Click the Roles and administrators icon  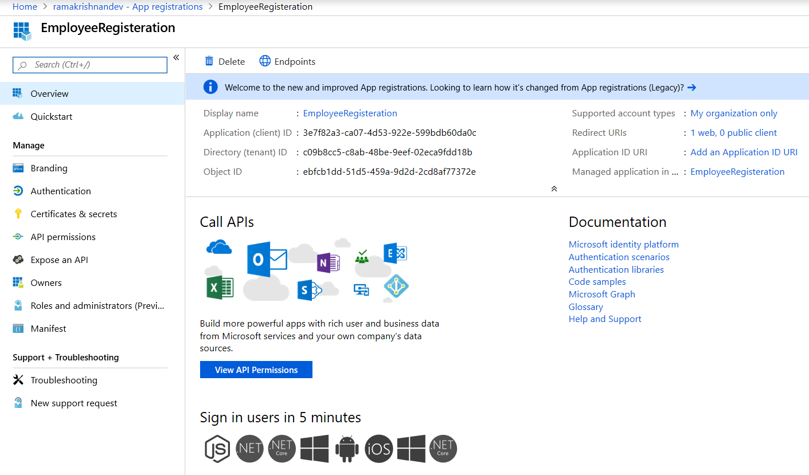tap(18, 305)
